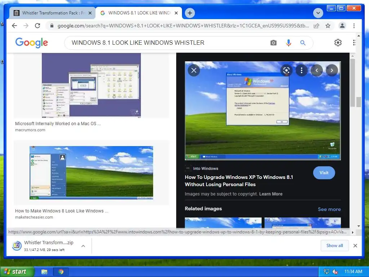Screen dimensions: 369x277
Task: Click the Chrome taskbar icon
Action: [61, 272]
